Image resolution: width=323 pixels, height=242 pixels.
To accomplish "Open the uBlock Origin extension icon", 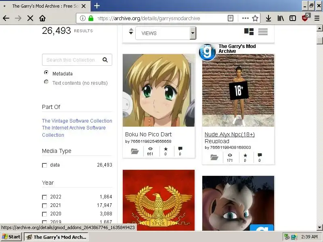I will (305, 18).
